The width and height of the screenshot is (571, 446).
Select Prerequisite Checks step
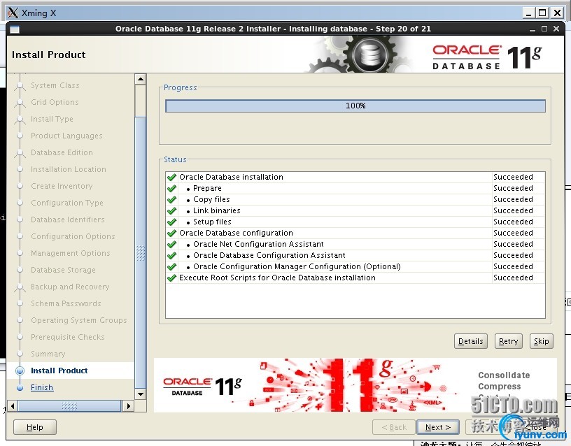point(68,337)
